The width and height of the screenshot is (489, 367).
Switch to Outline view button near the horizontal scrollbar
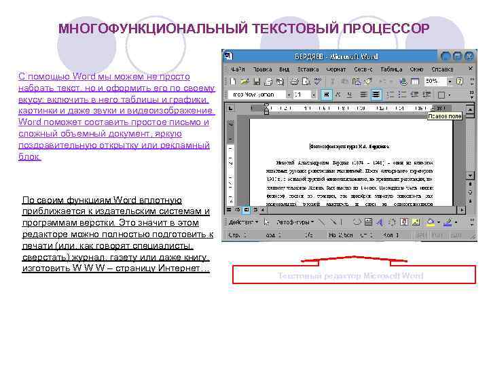click(x=256, y=210)
